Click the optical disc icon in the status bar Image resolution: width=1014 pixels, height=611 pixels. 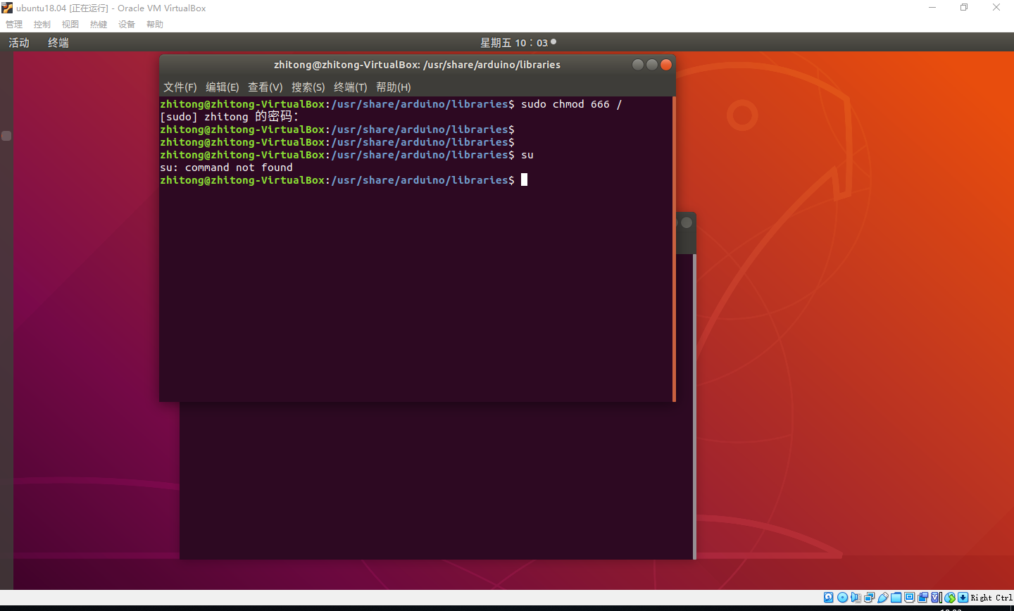pos(842,597)
